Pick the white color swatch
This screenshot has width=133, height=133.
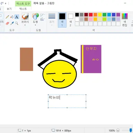click(x=77, y=19)
